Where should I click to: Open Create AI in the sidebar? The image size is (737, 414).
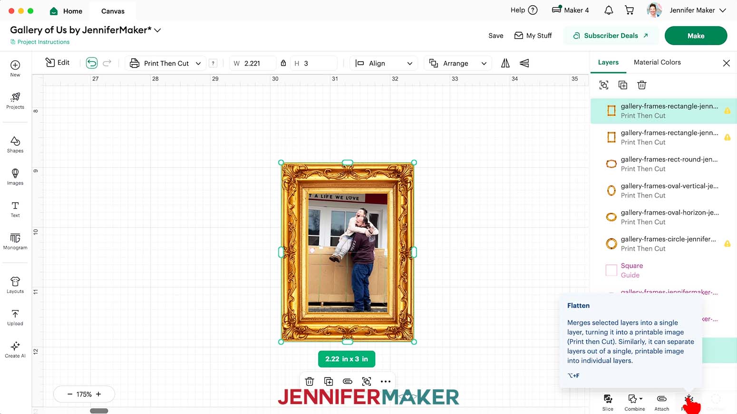pos(15,349)
